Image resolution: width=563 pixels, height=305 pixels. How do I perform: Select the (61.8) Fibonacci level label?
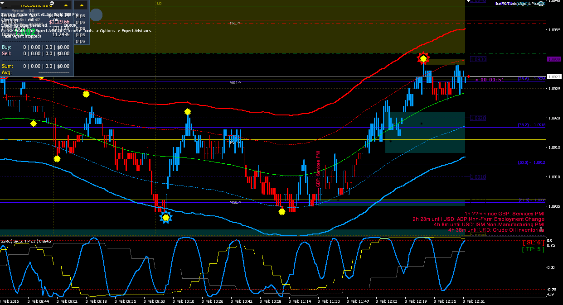pyautogui.click(x=532, y=200)
